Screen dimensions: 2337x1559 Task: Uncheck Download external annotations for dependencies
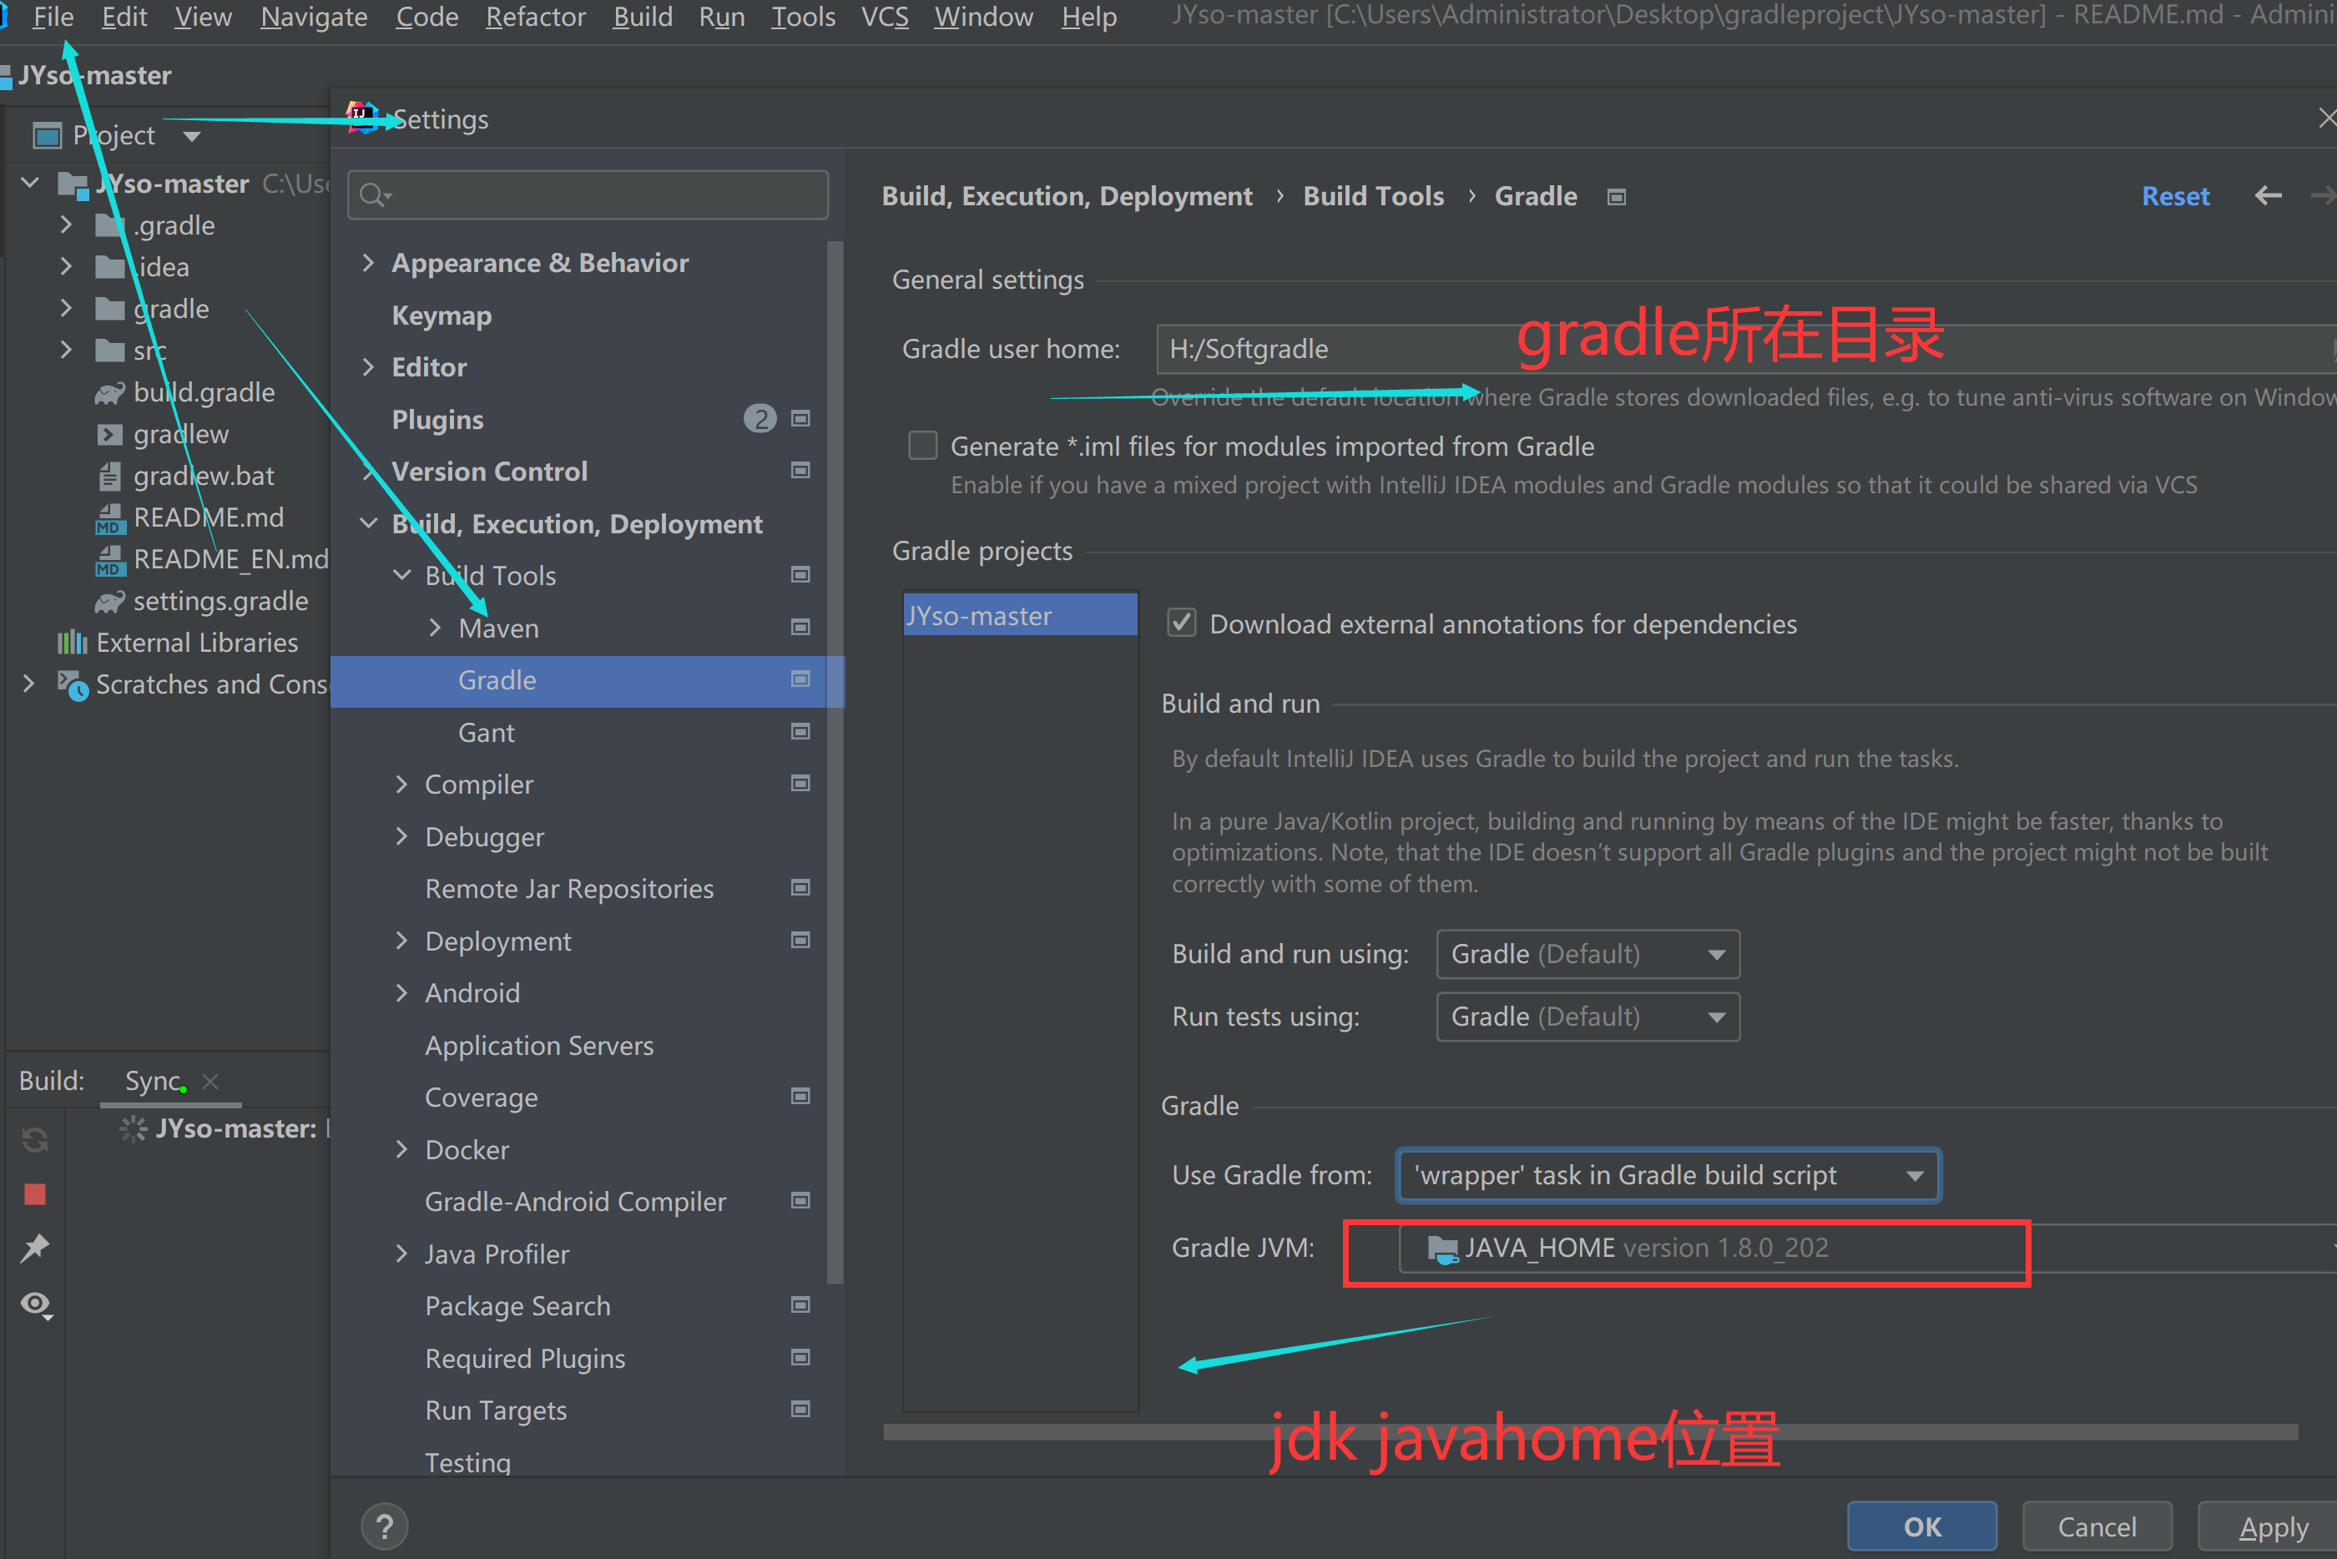pyautogui.click(x=1181, y=623)
